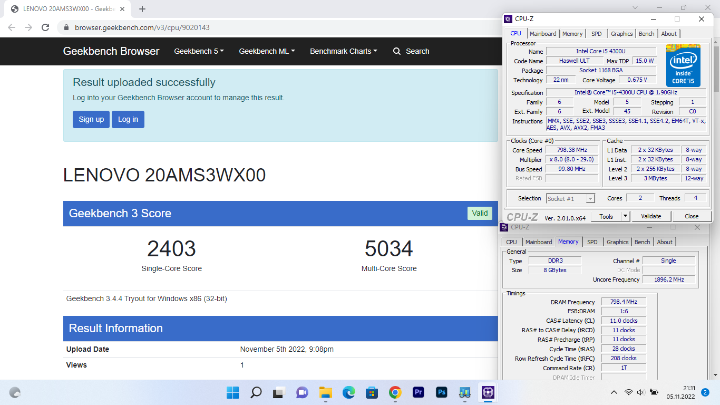720x405 pixels.
Task: Click the Chrome address bar URL
Action: tap(142, 27)
